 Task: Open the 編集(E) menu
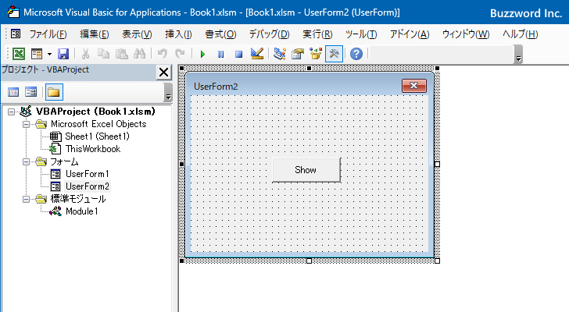pos(95,34)
